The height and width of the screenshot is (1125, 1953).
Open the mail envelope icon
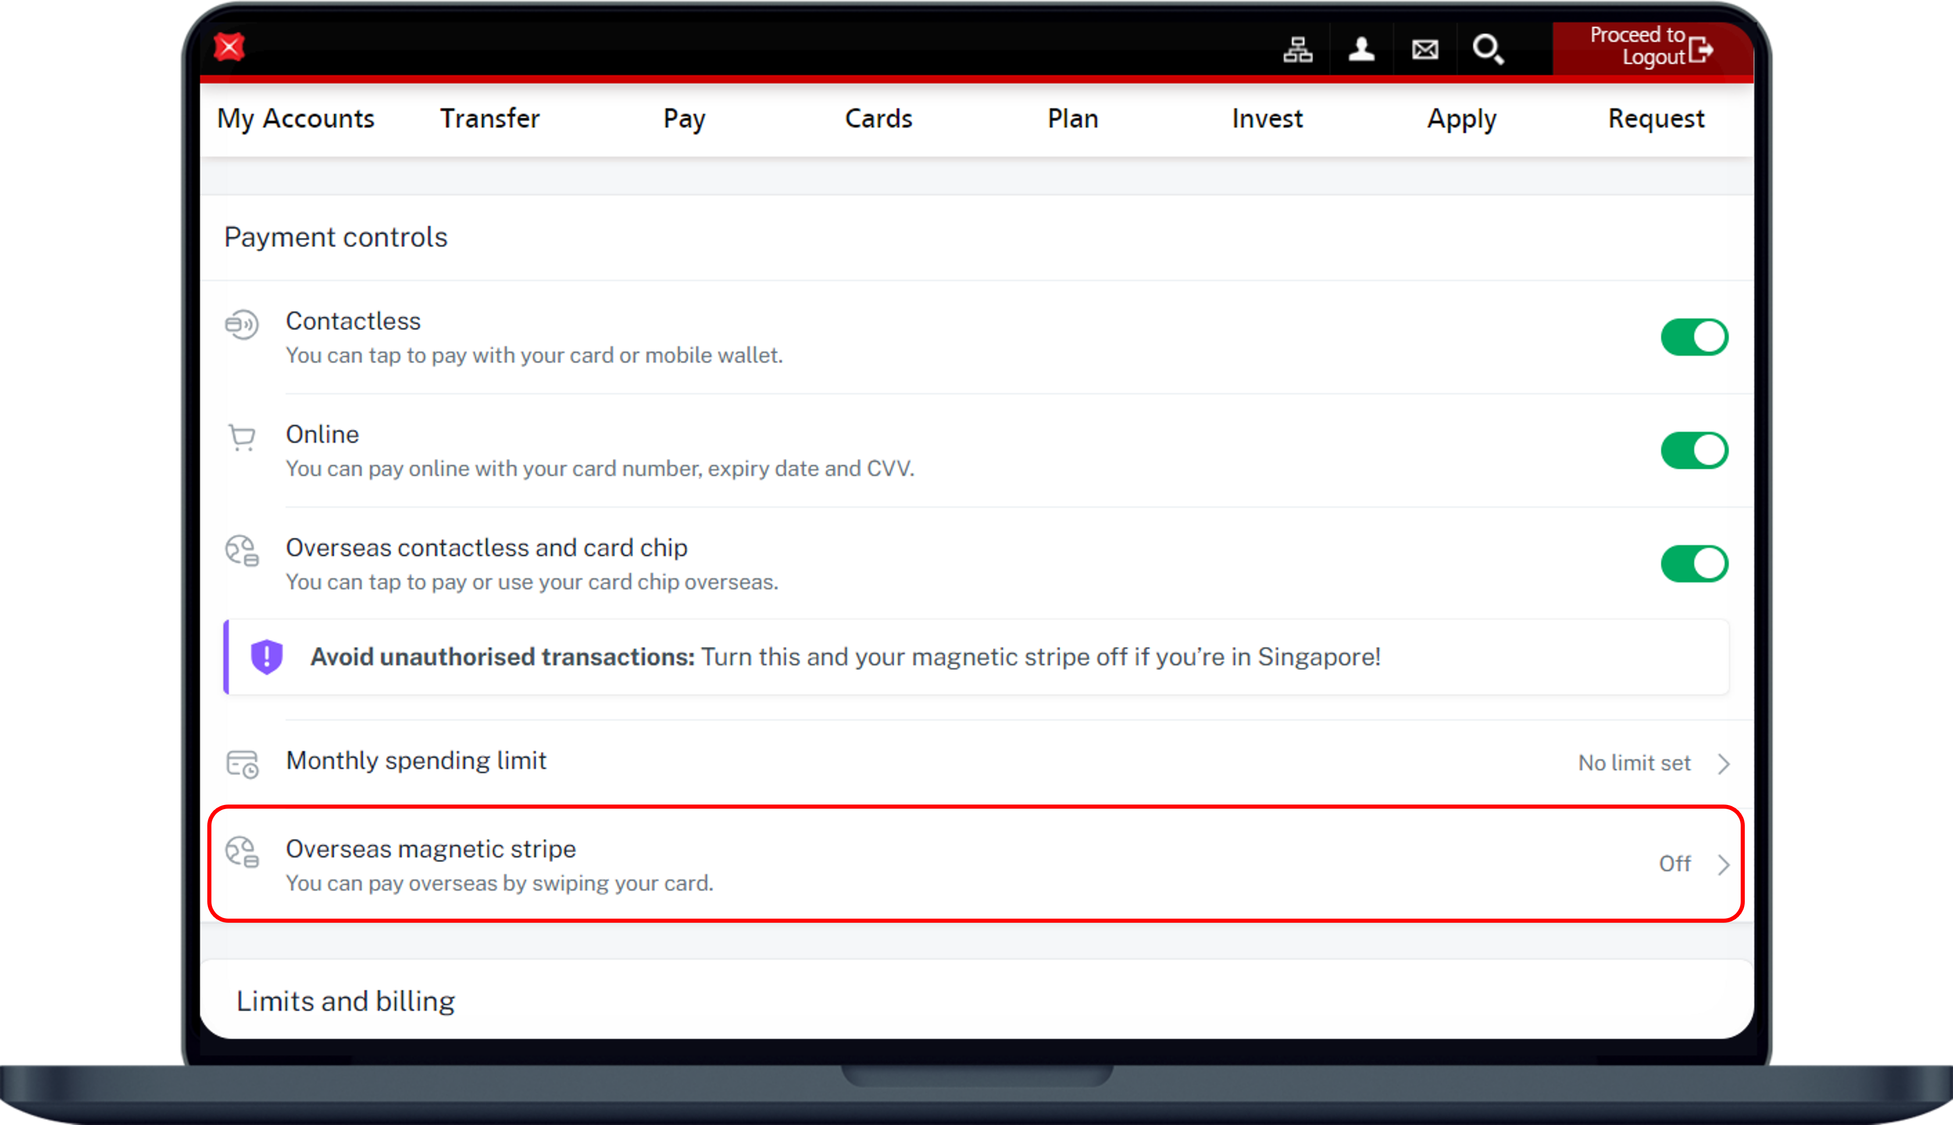click(x=1425, y=50)
